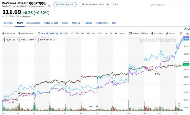Open the Holdings tab
The image size is (190, 115).
pyautogui.click(x=88, y=23)
